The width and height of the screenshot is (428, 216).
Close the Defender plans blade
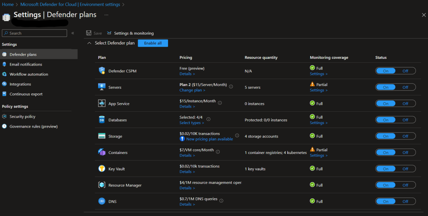424,15
